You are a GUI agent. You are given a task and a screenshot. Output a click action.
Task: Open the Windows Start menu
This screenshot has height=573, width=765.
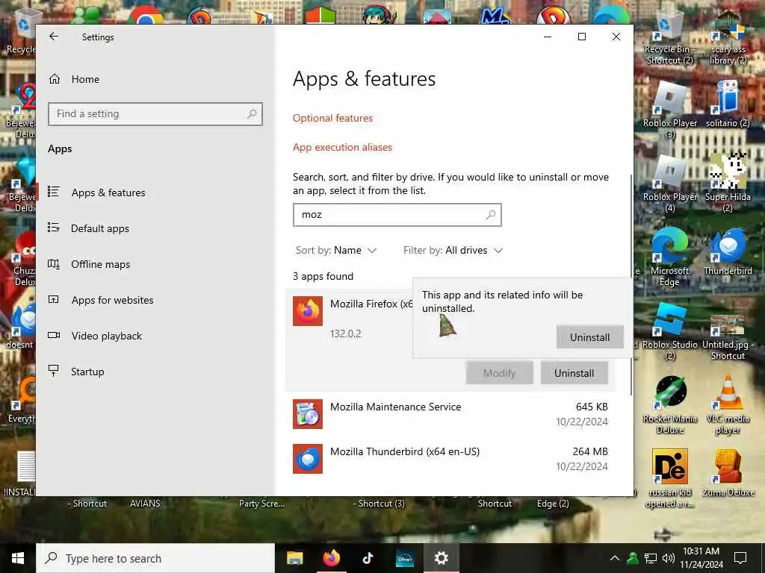point(18,558)
